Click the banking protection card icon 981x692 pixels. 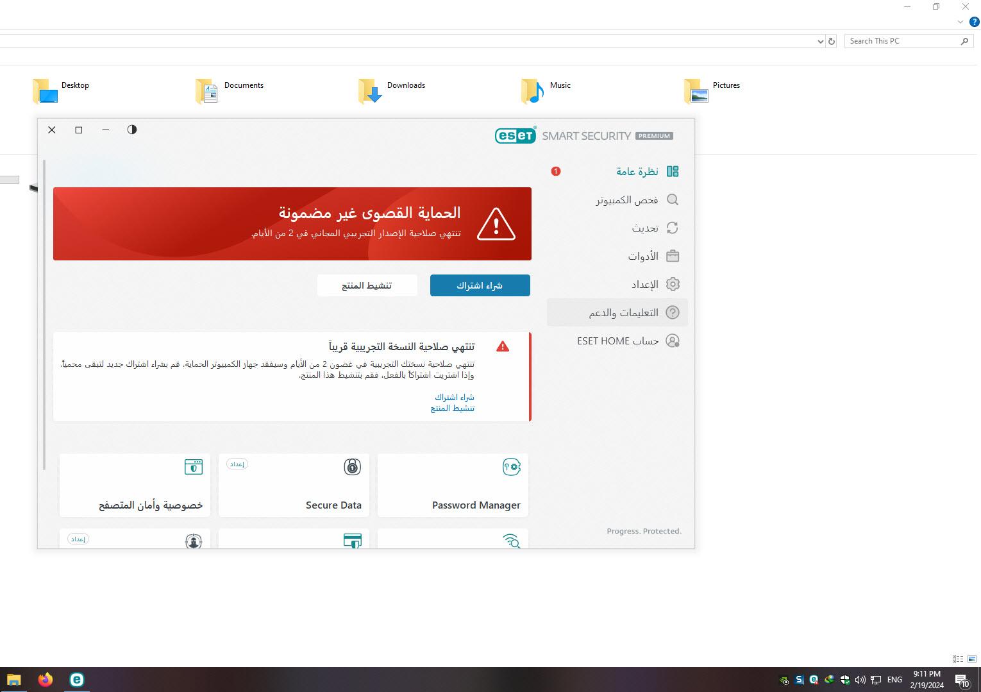pos(352,541)
